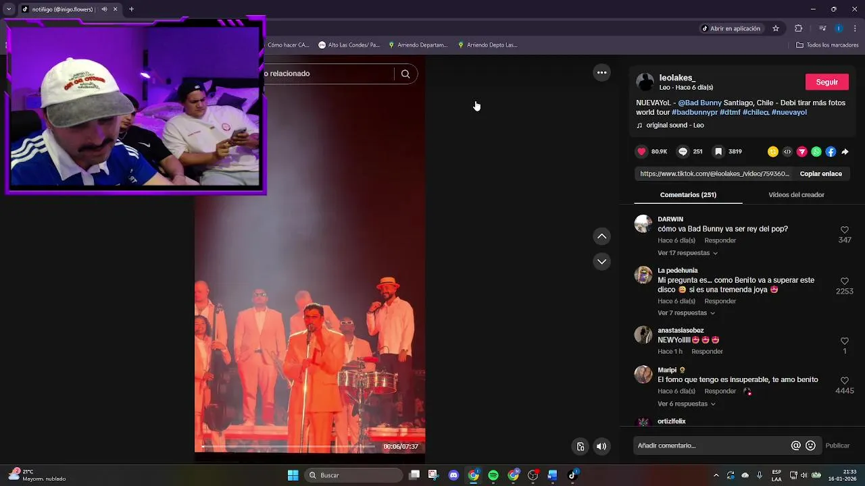Open Spotify from the taskbar
Viewport: 865px width, 486px height.
pyautogui.click(x=493, y=475)
